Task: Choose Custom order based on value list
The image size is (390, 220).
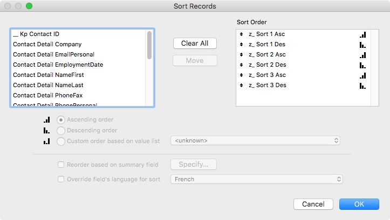Action: tap(61, 141)
